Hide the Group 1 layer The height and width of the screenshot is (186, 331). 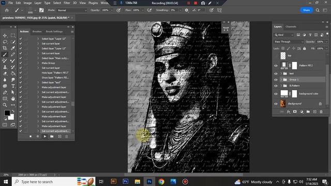pos(276,80)
